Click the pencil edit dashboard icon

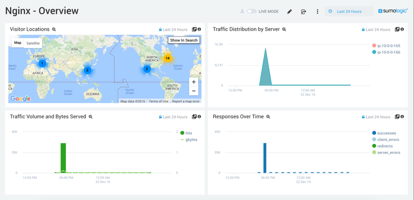289,12
